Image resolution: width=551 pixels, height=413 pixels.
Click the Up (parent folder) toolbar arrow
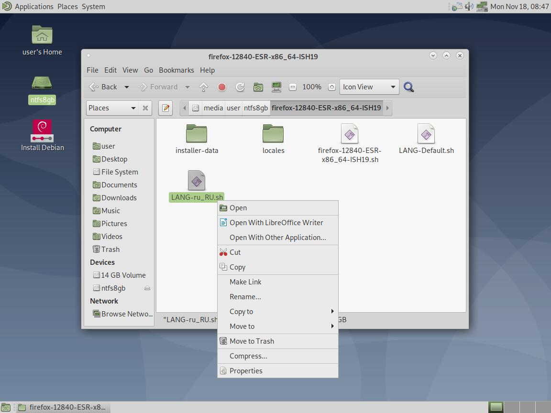(x=203, y=87)
